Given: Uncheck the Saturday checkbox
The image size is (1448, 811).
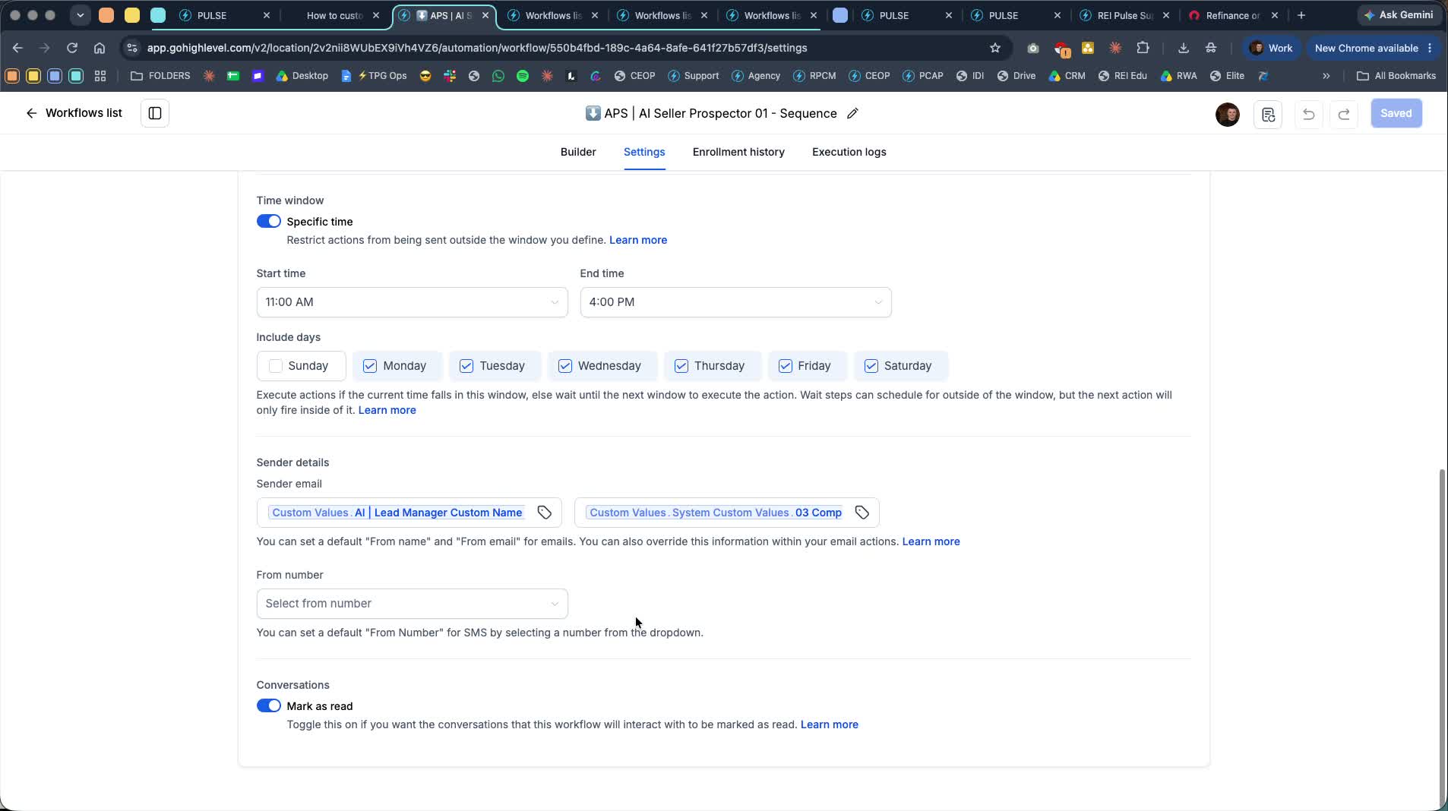Looking at the screenshot, I should pos(871,366).
